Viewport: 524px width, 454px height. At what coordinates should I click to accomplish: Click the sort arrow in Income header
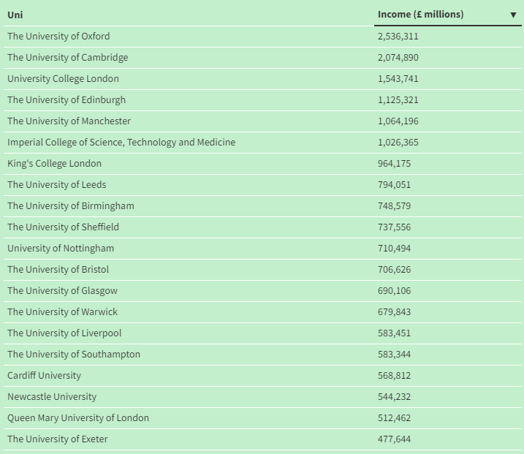513,15
